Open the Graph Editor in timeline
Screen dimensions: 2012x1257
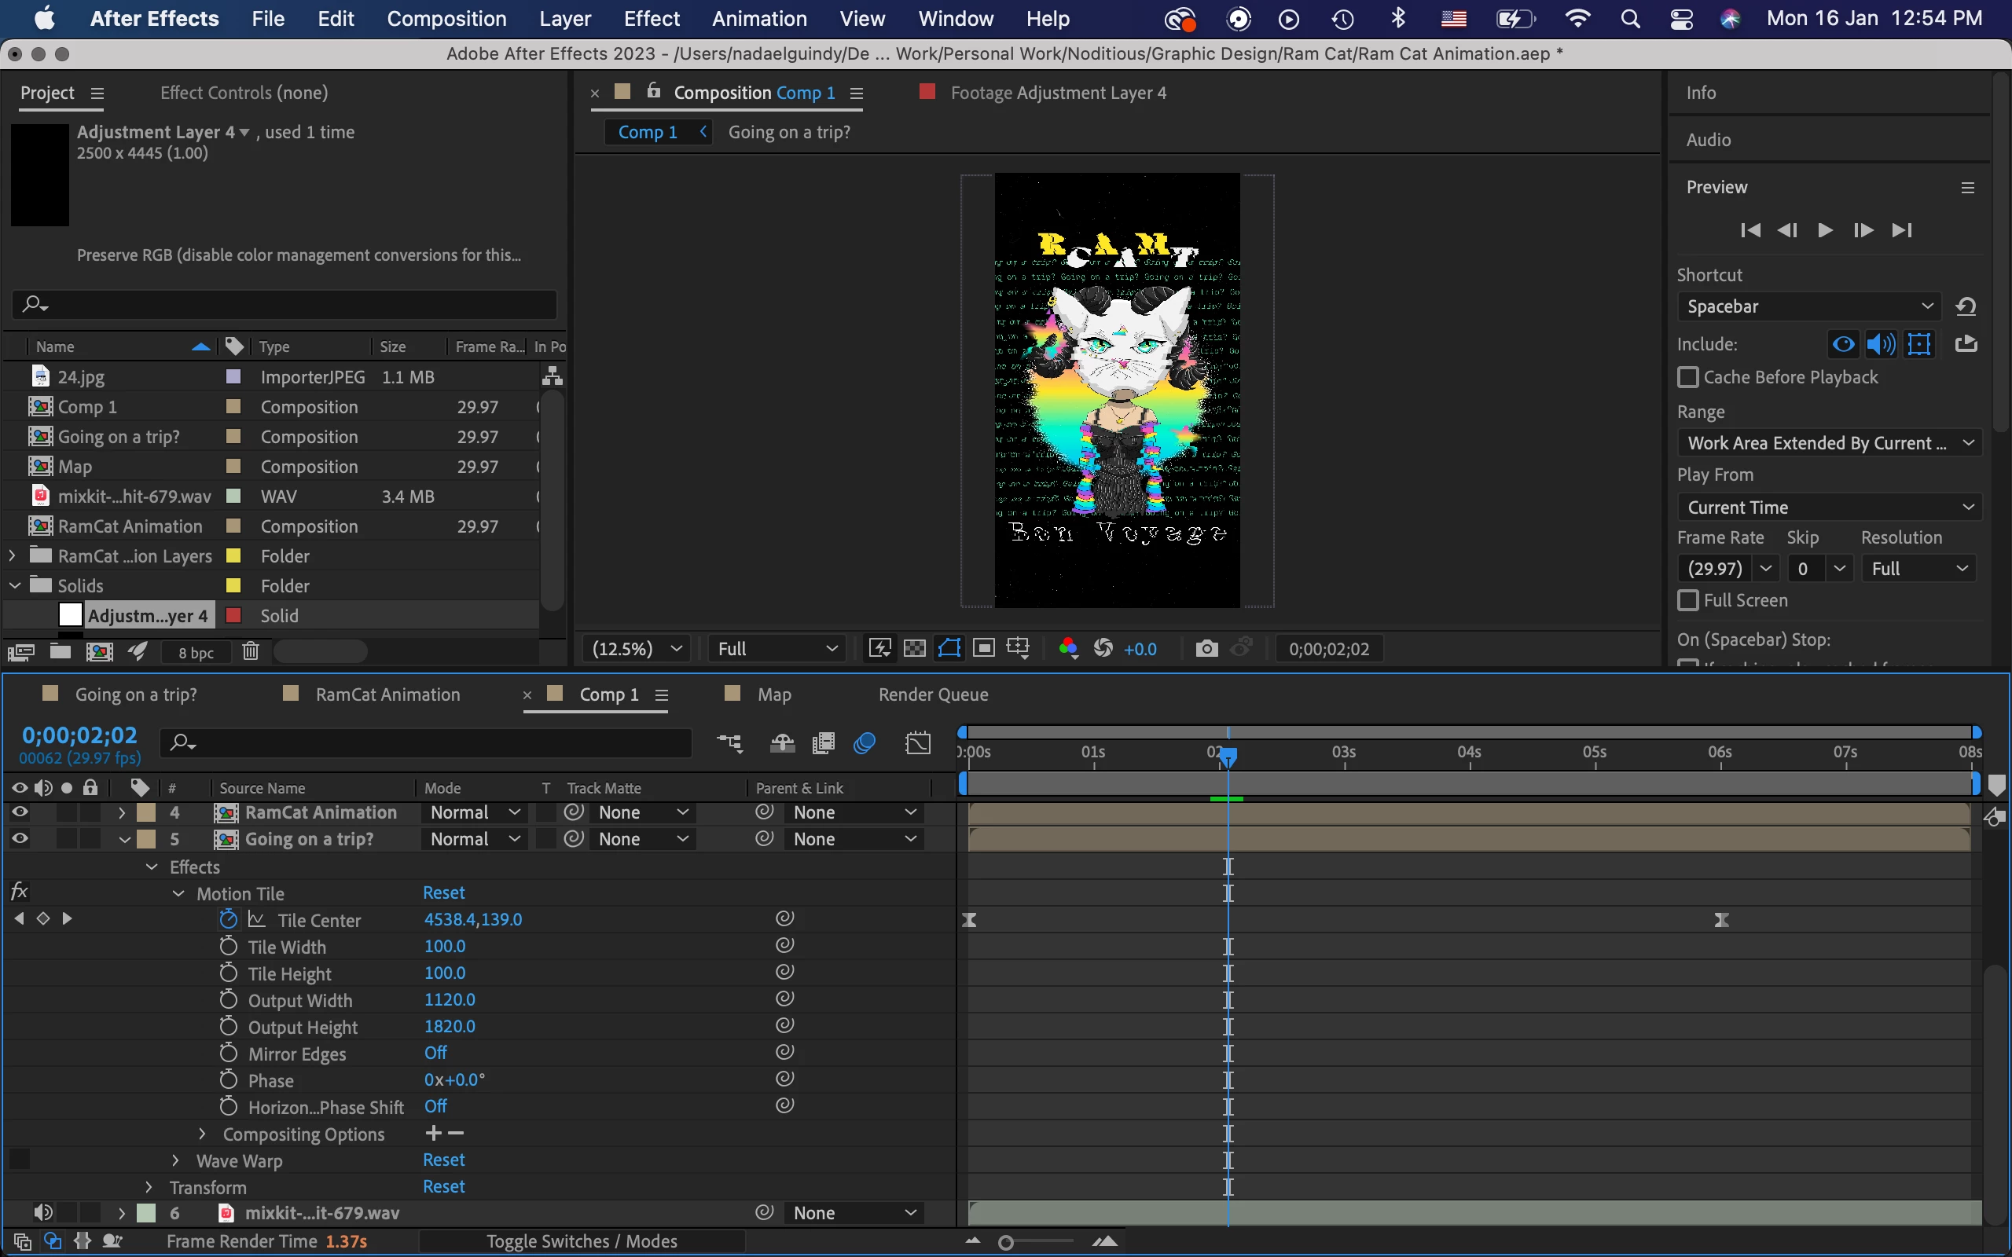[x=918, y=742]
